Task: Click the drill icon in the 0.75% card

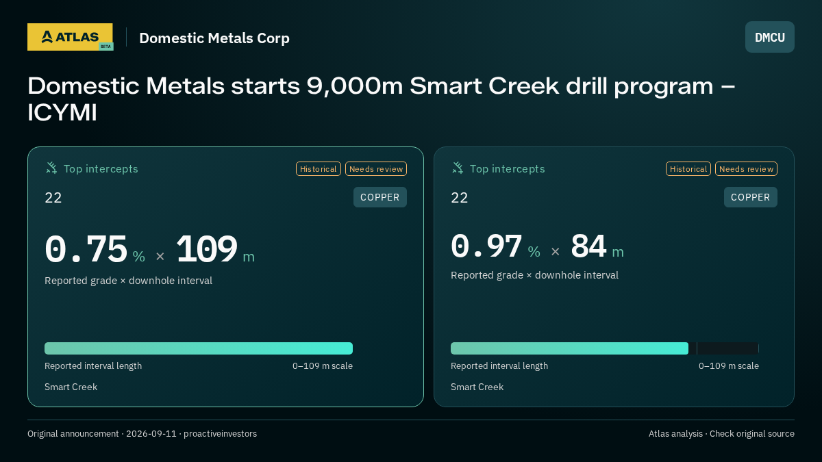Action: (x=51, y=168)
